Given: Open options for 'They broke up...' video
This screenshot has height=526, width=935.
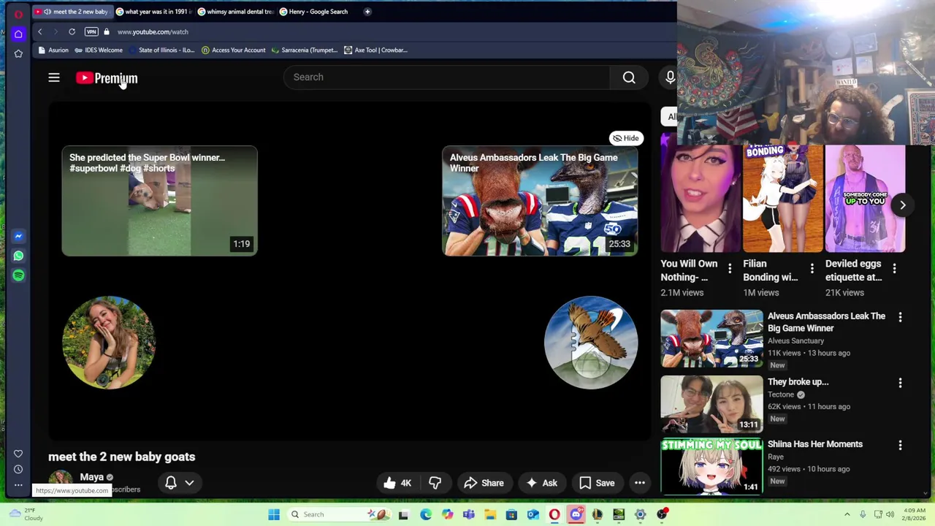Looking at the screenshot, I should (x=900, y=383).
